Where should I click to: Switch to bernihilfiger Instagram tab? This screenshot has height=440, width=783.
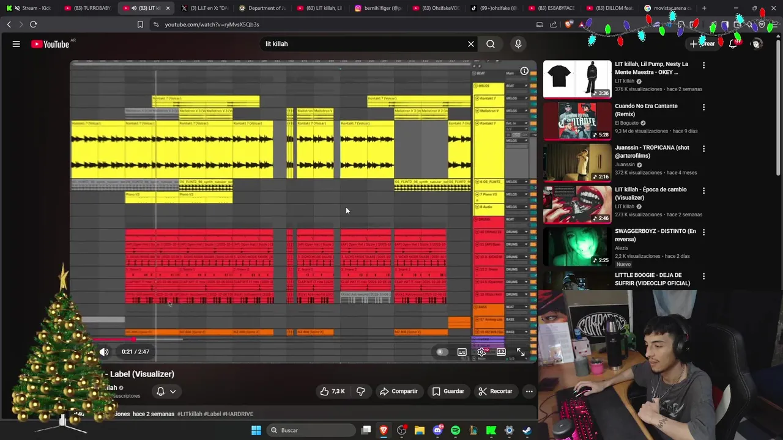tap(379, 8)
